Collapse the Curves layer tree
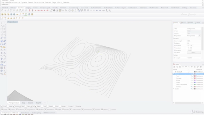Image resolution: width=204 pixels, height=115 pixels. (x=174, y=74)
